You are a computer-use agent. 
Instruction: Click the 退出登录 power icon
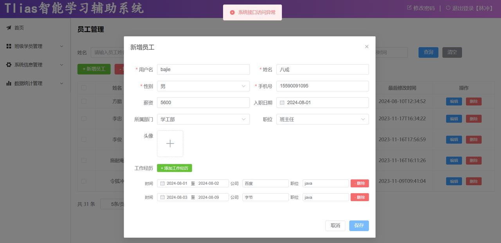[448, 8]
